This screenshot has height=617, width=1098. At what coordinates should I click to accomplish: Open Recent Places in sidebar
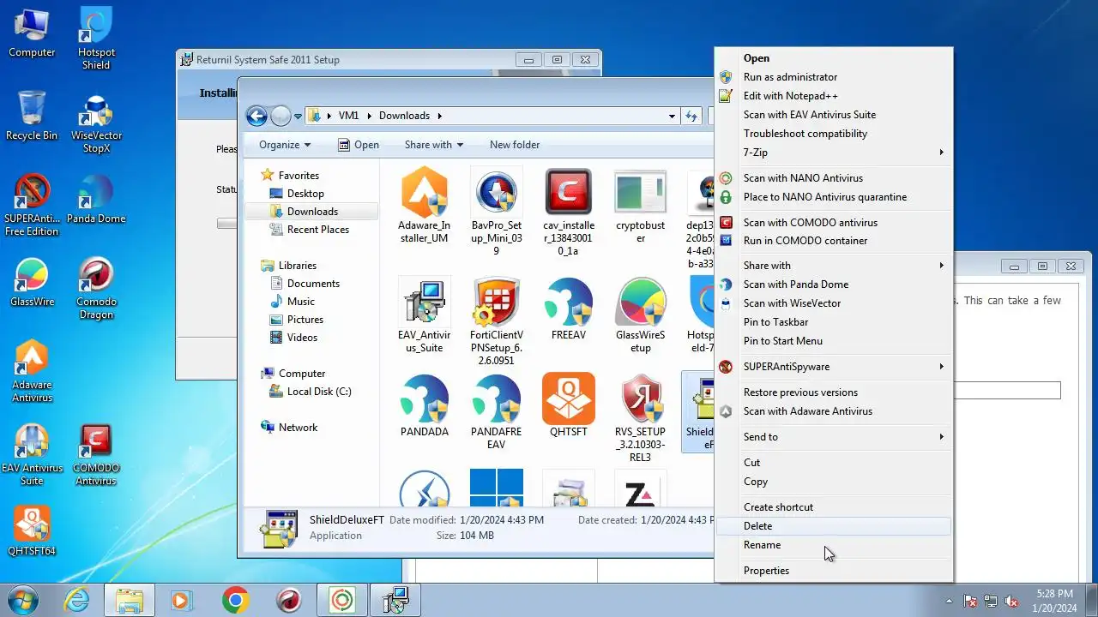pyautogui.click(x=318, y=230)
